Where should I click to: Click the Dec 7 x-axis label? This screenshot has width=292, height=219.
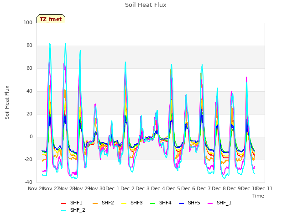tap(203, 188)
